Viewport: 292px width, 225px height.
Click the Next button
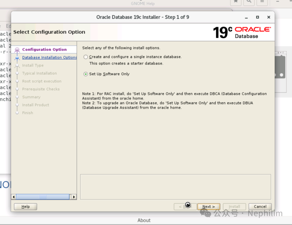[x=208, y=207]
